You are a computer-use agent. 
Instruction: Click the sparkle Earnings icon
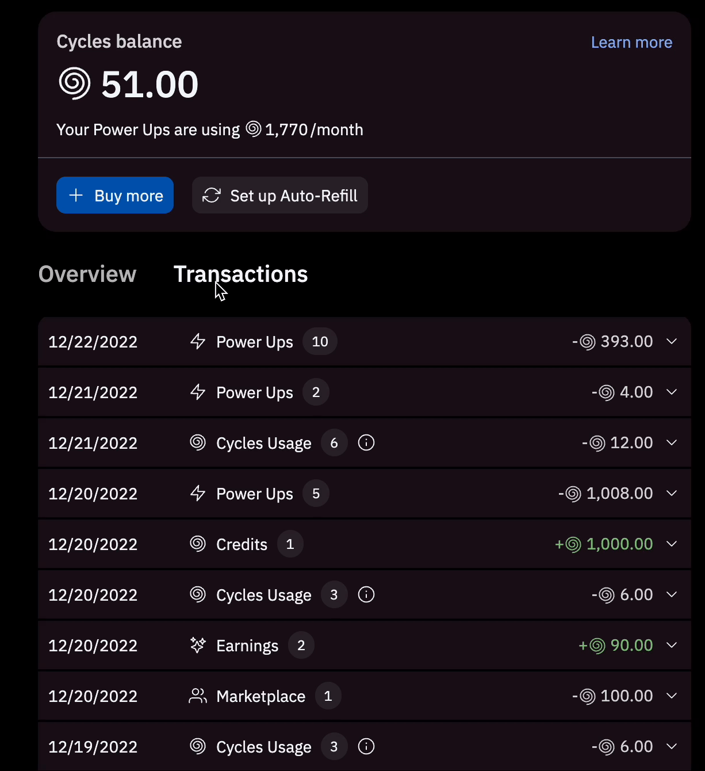tap(198, 645)
